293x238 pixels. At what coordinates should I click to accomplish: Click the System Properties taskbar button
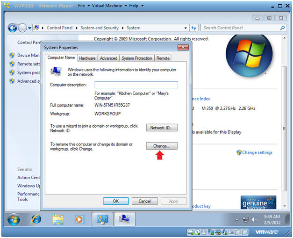click(125, 219)
